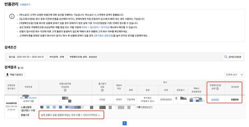Click the 처리상태 column header
The width and height of the screenshot is (249, 127).
pyautogui.click(x=235, y=87)
